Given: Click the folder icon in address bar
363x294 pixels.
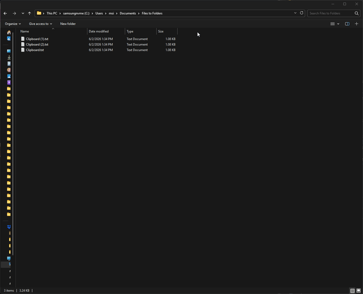Looking at the screenshot, I should tap(39, 13).
